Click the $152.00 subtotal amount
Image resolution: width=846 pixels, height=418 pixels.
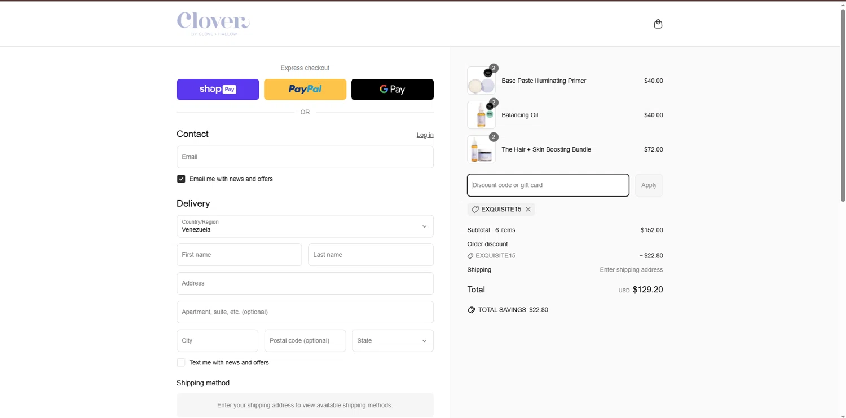pos(651,230)
